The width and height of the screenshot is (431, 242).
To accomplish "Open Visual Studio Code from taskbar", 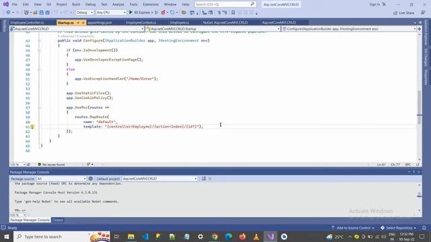I will 145,237.
